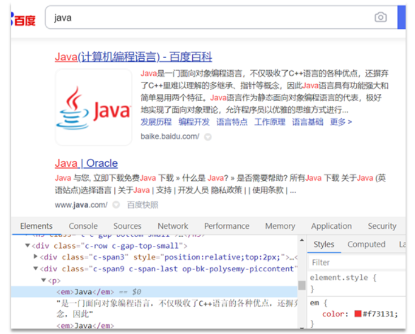The height and width of the screenshot is (334, 415).
Task: Collapse the c-row c-gap-top-small div node
Action: pos(28,246)
